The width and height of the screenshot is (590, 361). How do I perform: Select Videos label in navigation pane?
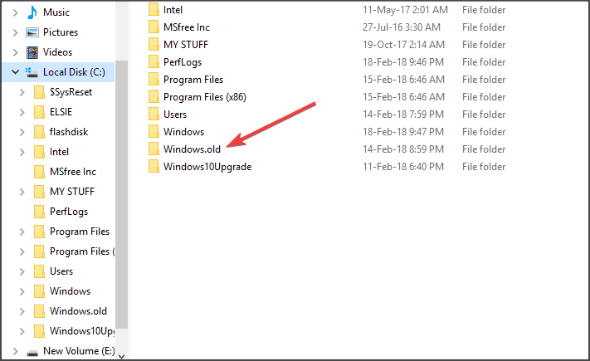coord(57,52)
